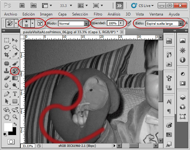Open the Archivo menu
Viewport: 190px width, 150px height.
point(10,14)
